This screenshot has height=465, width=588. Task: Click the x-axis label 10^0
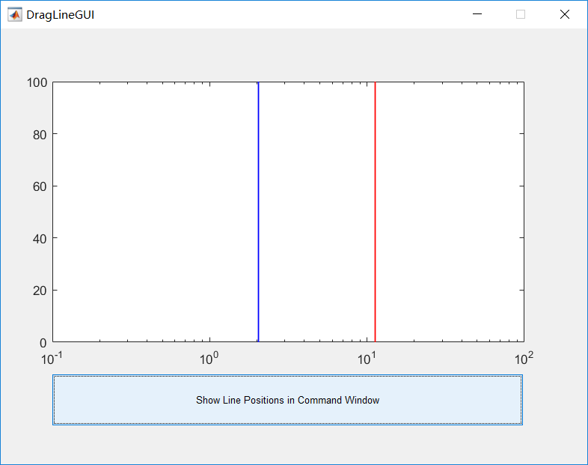(209, 359)
